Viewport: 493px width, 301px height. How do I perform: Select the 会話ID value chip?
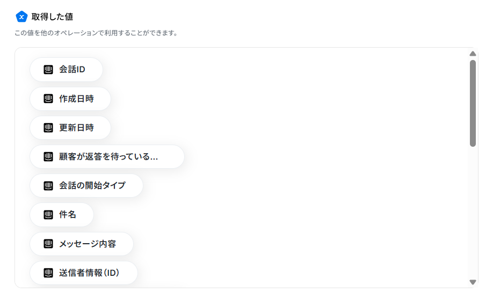(x=67, y=70)
